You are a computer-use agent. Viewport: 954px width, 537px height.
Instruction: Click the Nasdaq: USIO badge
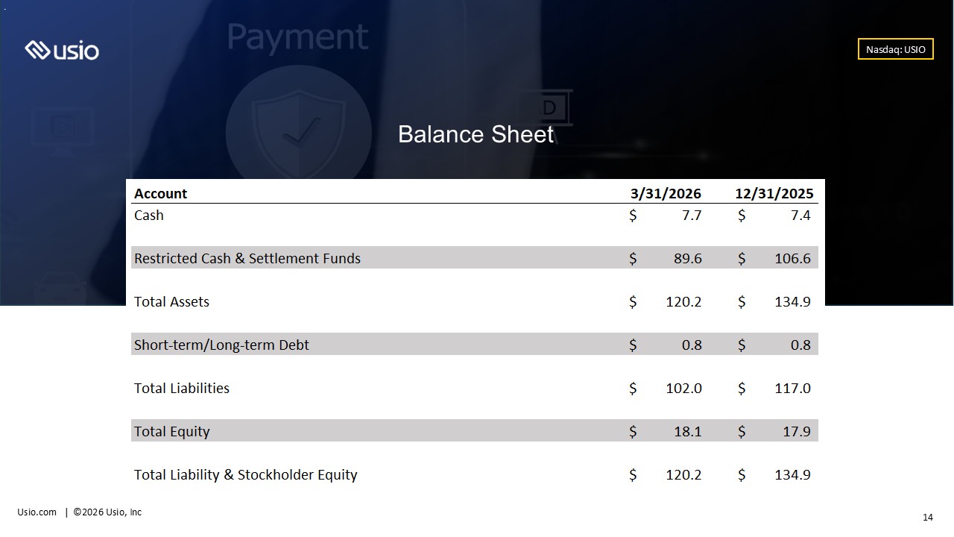coord(895,49)
